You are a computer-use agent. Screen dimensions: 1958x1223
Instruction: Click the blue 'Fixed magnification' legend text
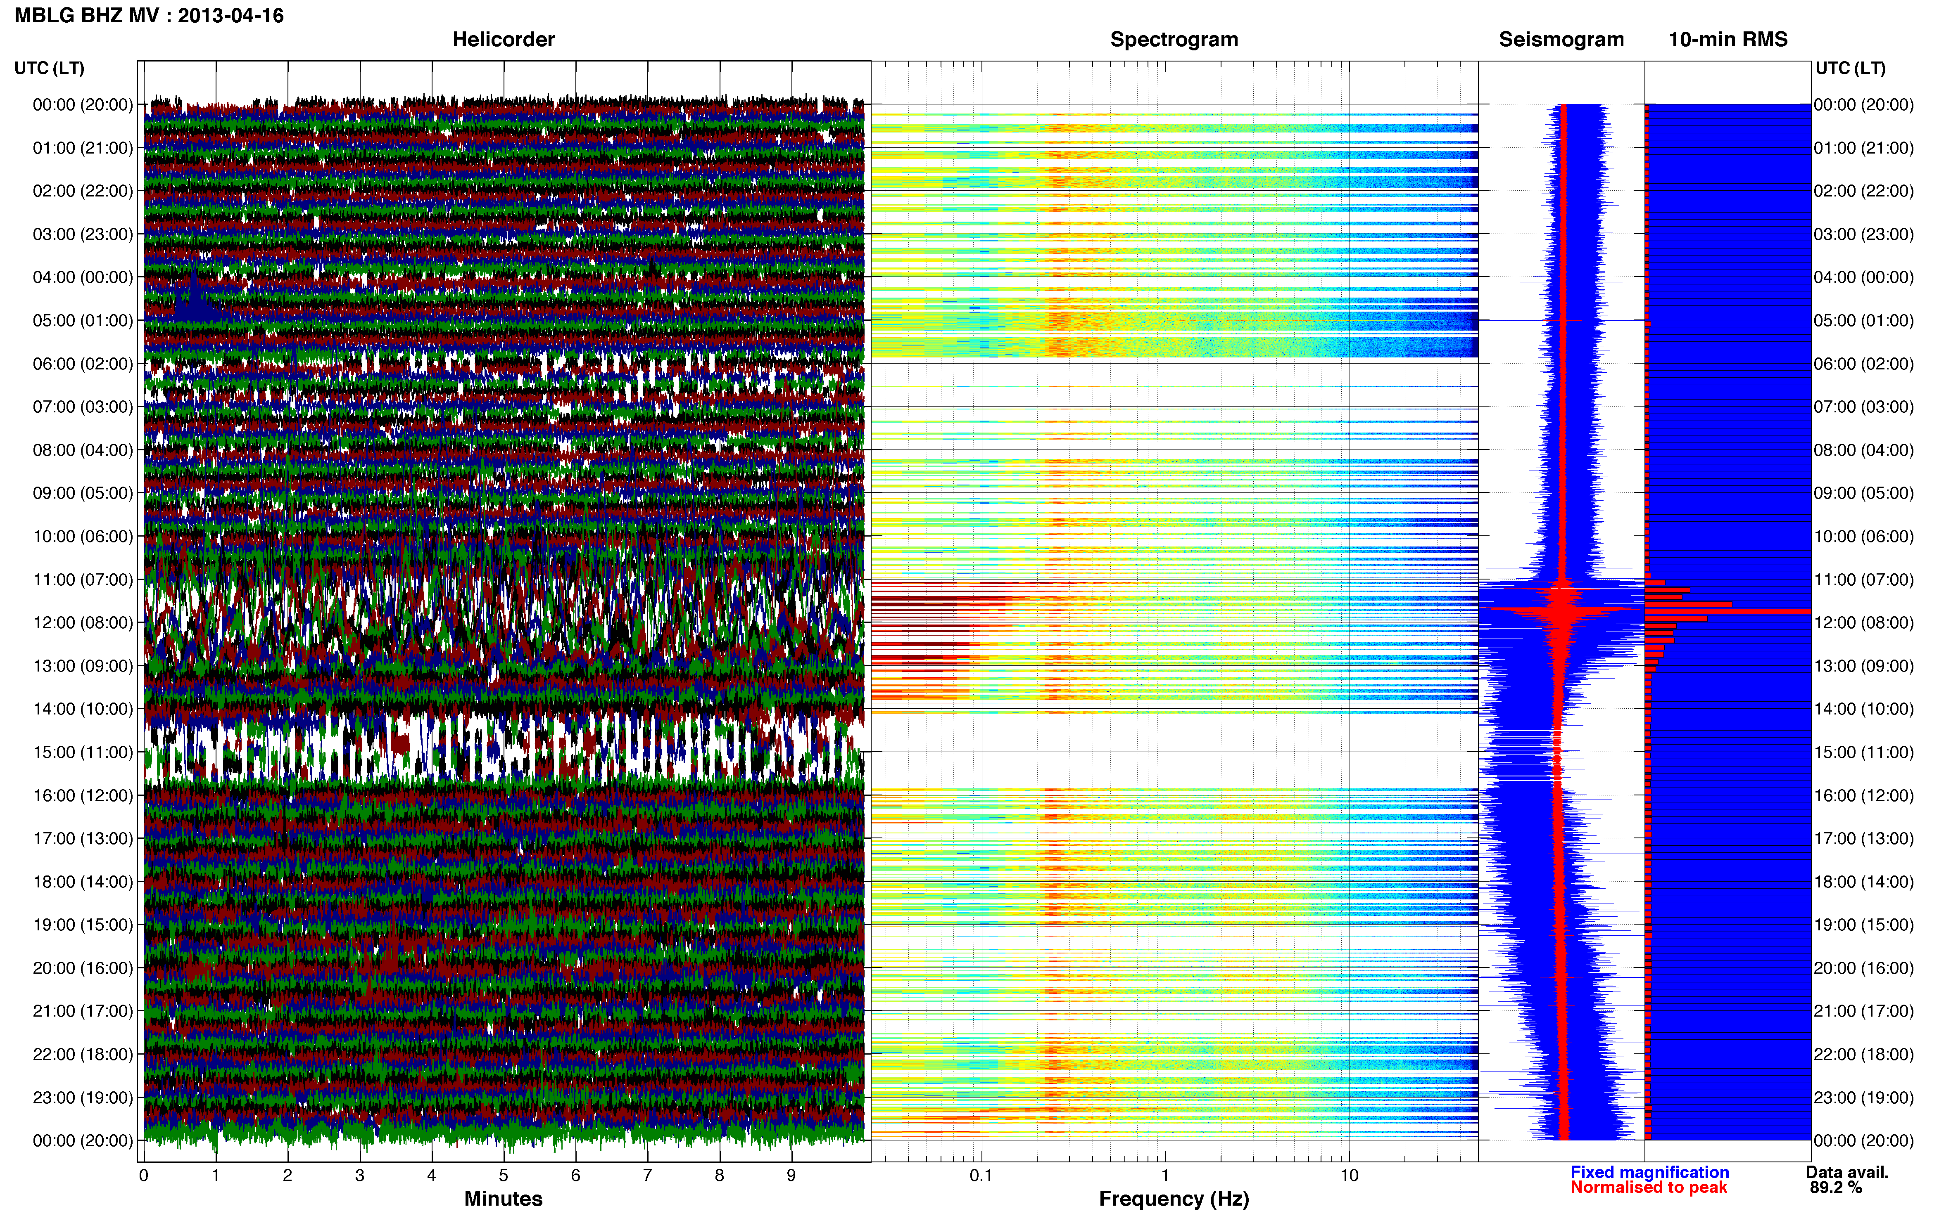[x=1649, y=1172]
